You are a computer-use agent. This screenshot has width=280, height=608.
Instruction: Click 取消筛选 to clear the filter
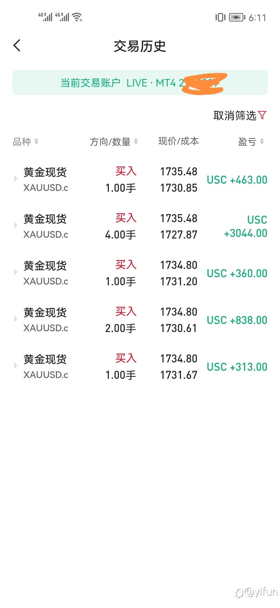pos(235,115)
